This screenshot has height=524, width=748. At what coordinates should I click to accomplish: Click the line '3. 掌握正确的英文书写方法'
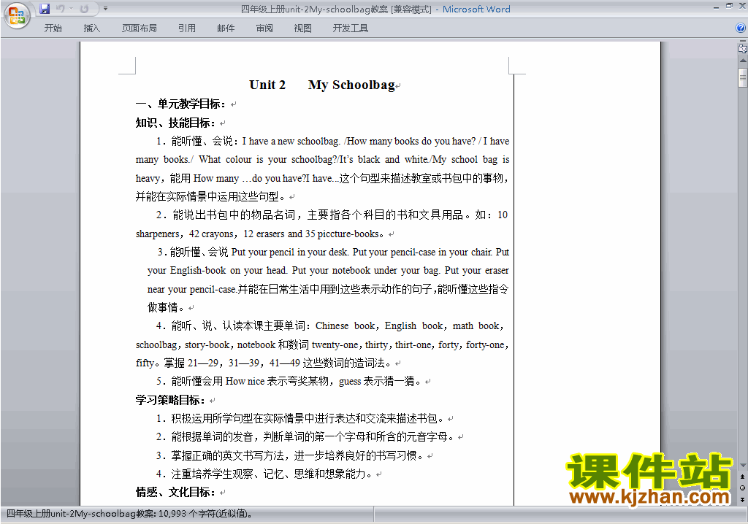(289, 455)
